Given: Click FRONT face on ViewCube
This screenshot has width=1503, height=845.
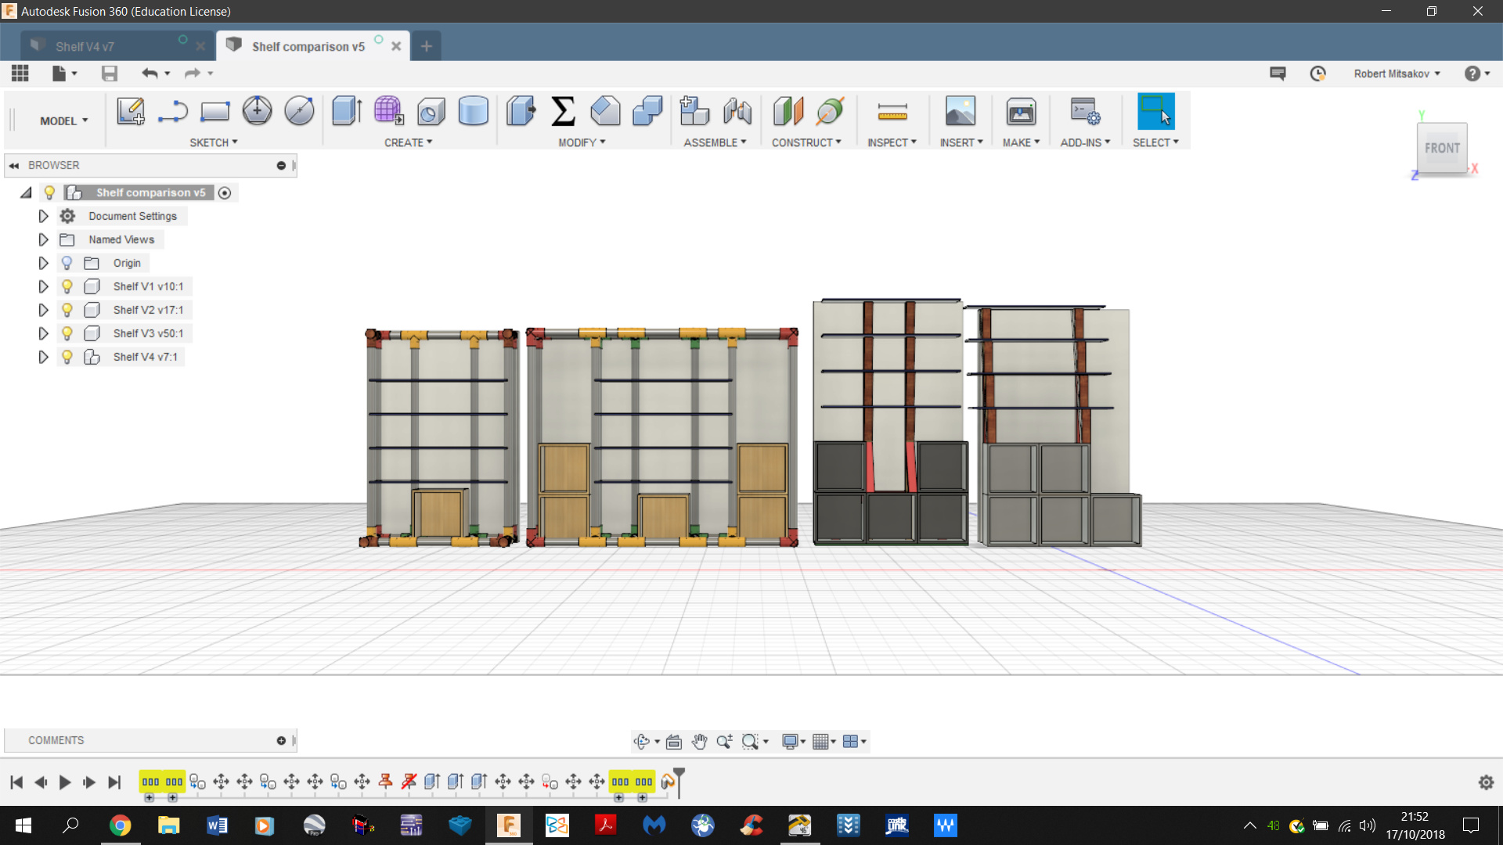Looking at the screenshot, I should 1442,148.
